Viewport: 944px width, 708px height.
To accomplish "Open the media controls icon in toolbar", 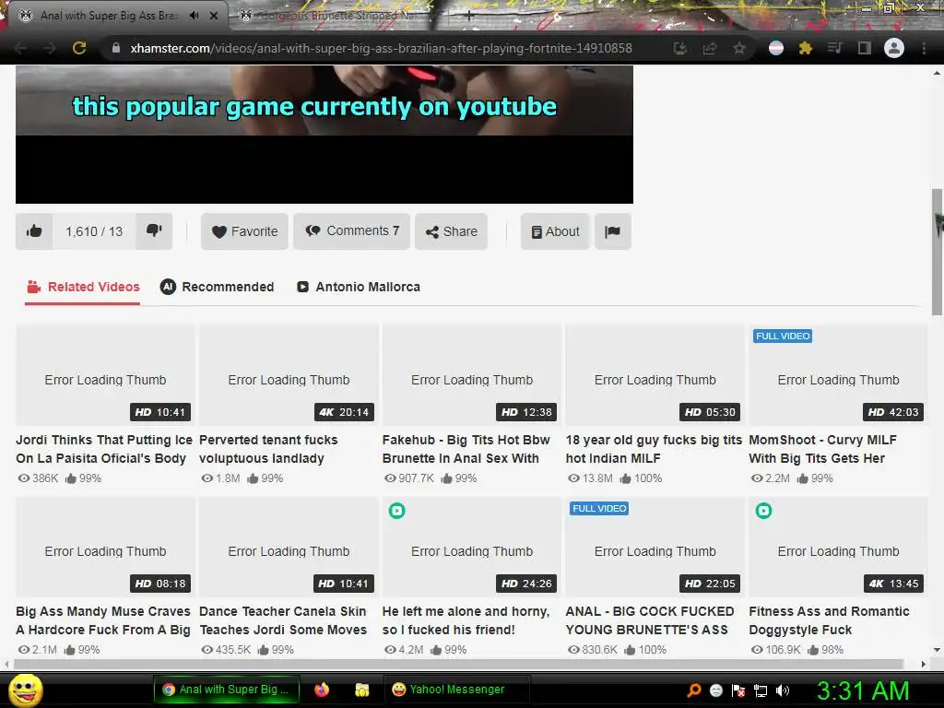I will (834, 48).
